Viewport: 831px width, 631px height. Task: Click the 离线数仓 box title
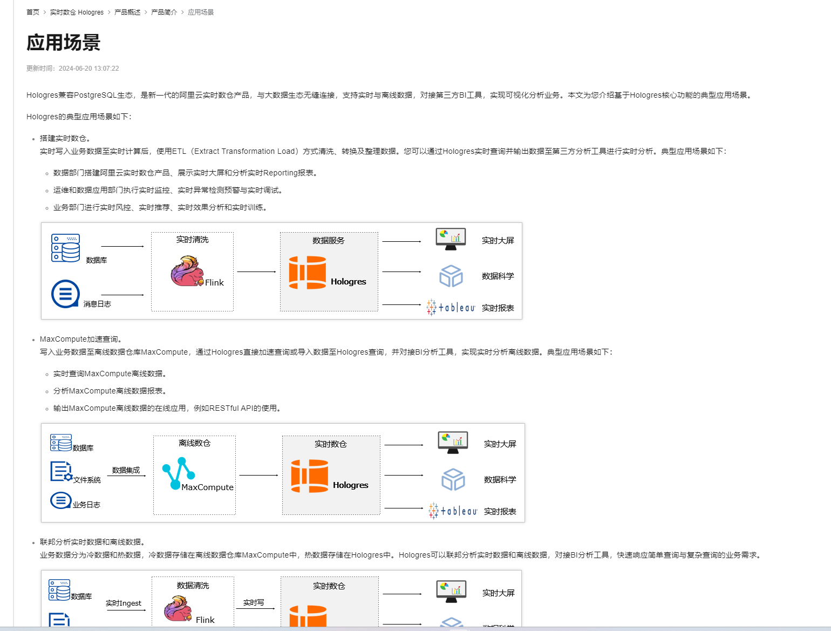(x=194, y=443)
